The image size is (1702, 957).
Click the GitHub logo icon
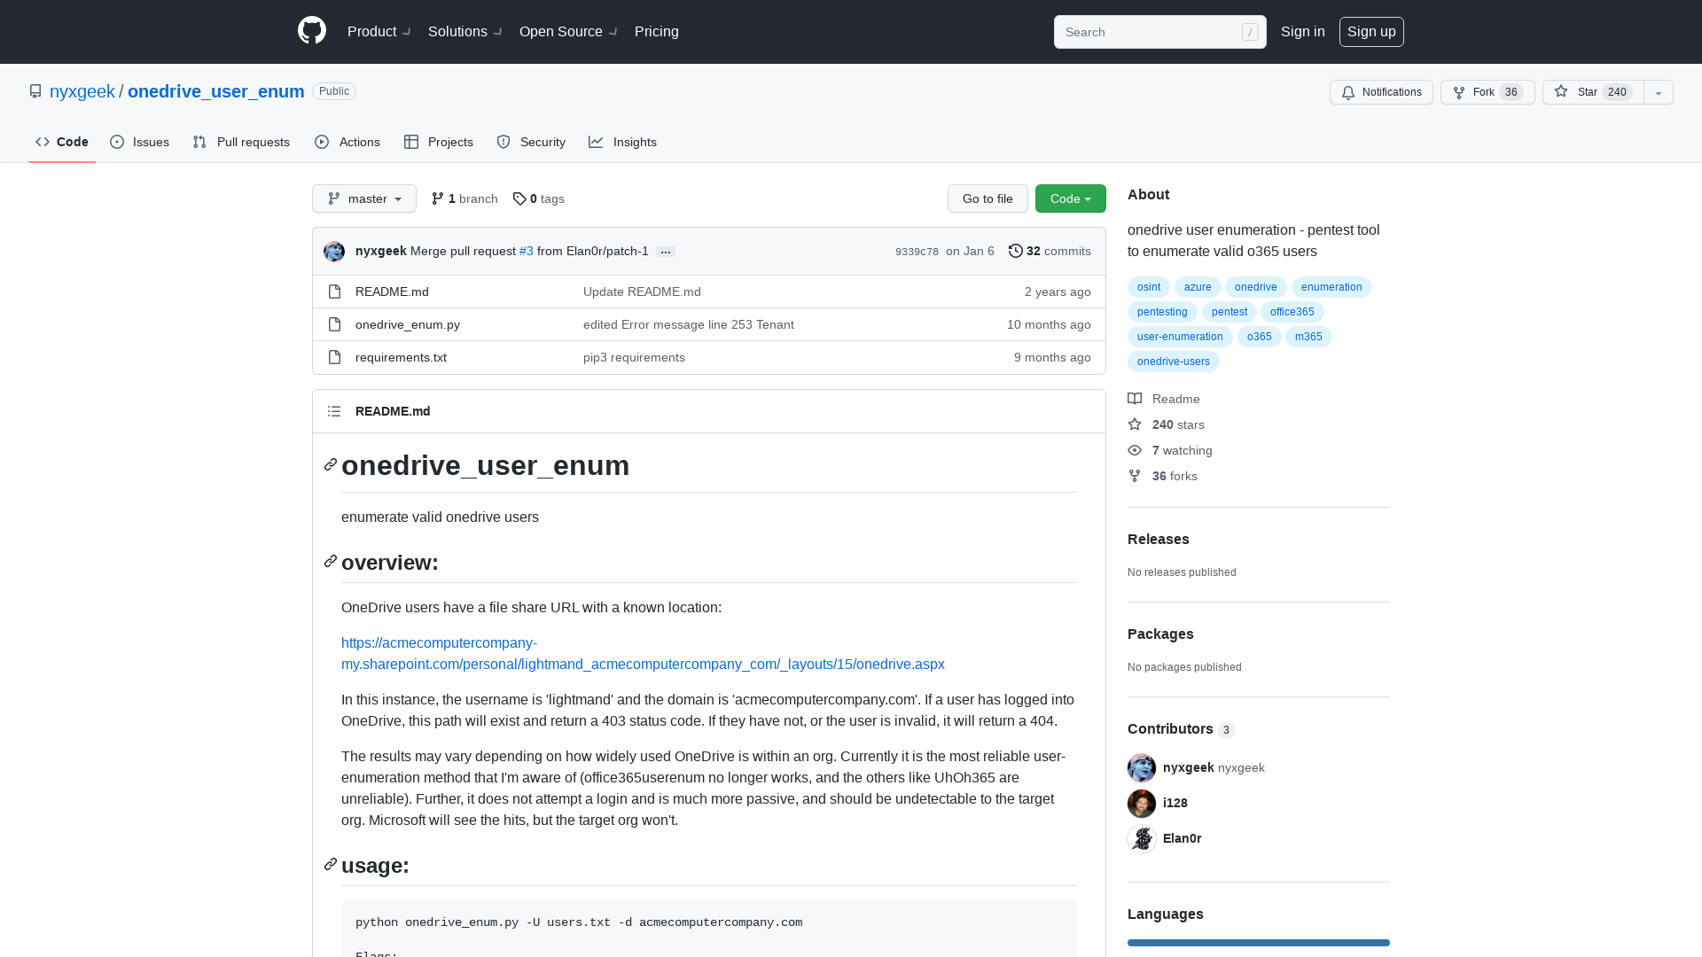click(312, 31)
